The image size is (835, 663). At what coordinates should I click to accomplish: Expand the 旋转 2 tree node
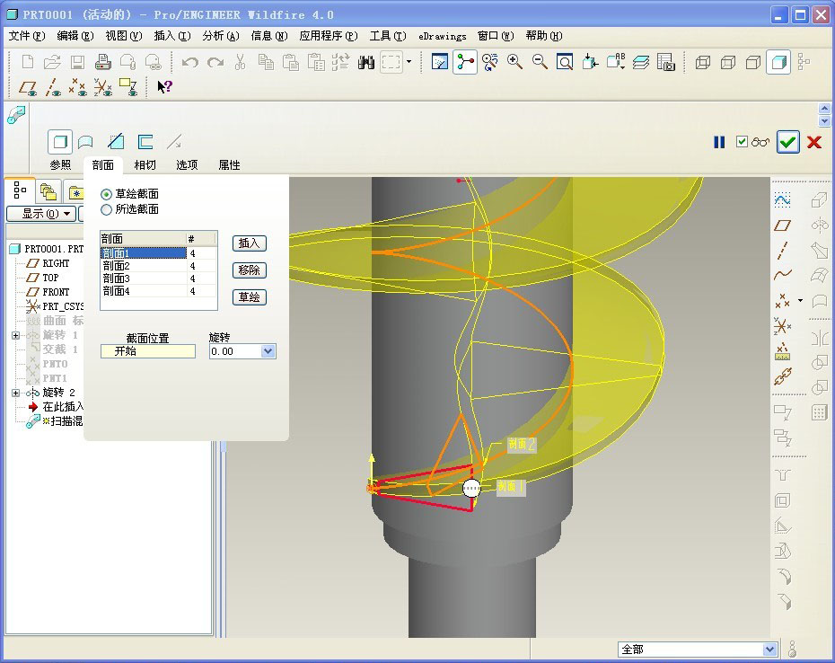point(15,393)
